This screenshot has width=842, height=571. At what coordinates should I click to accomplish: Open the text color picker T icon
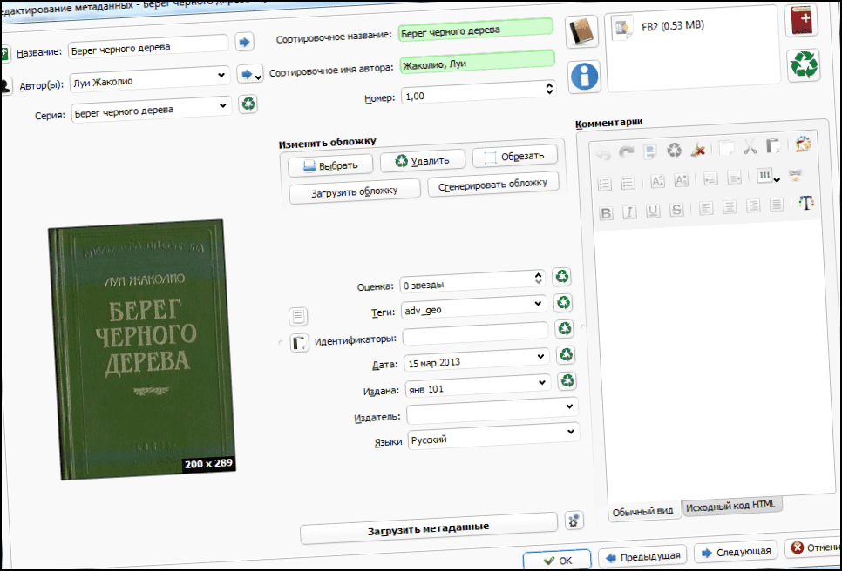click(x=806, y=203)
